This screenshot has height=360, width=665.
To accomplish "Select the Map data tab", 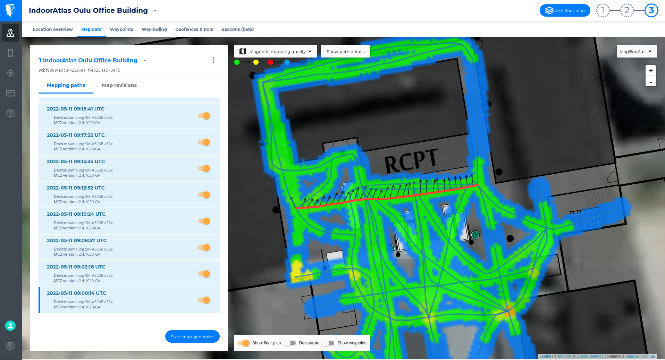I will click(x=91, y=29).
